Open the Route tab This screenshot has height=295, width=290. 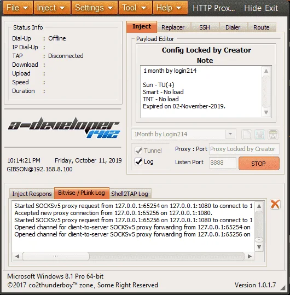pos(262,27)
